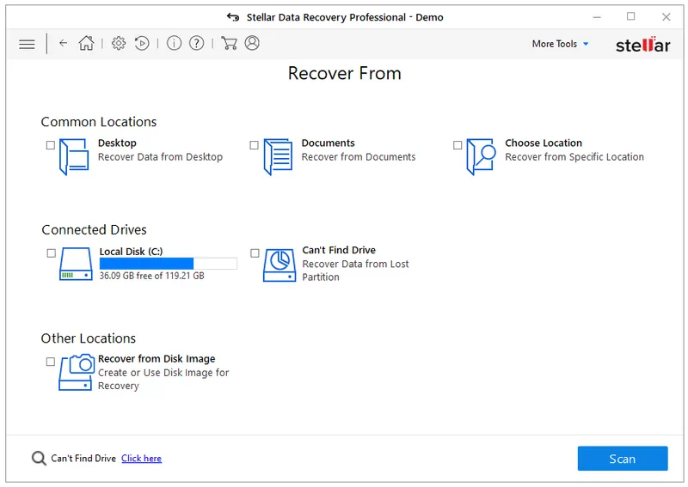
Task: Click 'Create or Use Disk Image' description
Action: [x=163, y=379]
